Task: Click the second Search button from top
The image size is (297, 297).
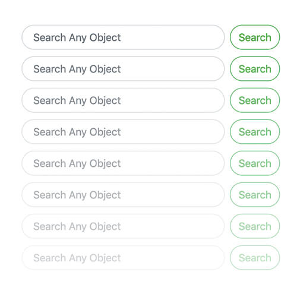Action: 255,69
